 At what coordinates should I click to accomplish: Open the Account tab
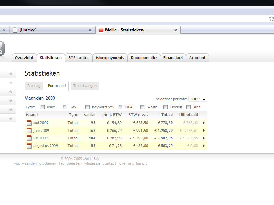198,58
